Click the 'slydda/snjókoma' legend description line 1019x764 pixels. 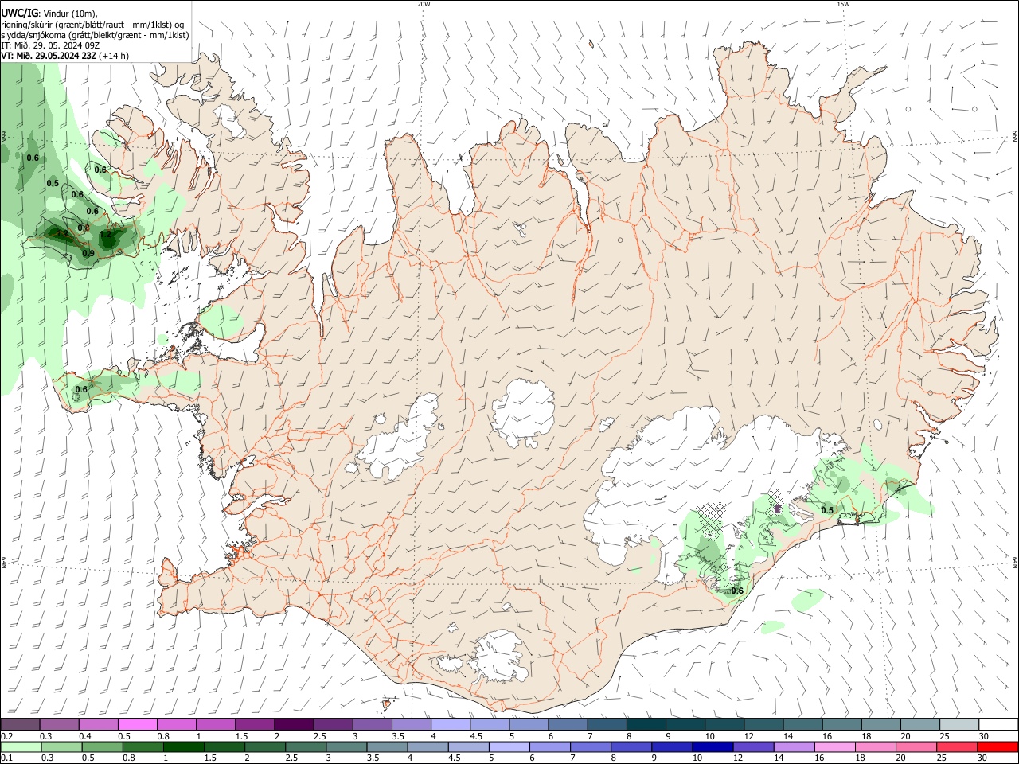tap(95, 35)
